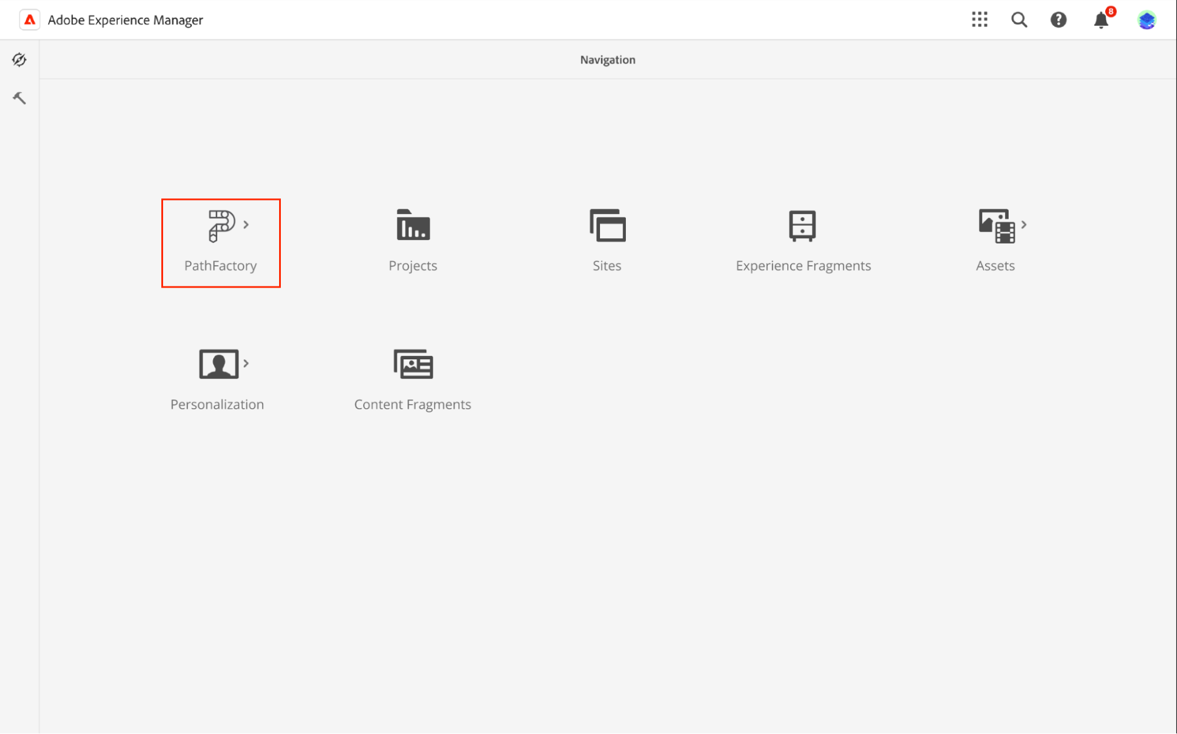Image resolution: width=1177 pixels, height=734 pixels.
Task: Open the app switcher grid
Action: coord(980,19)
